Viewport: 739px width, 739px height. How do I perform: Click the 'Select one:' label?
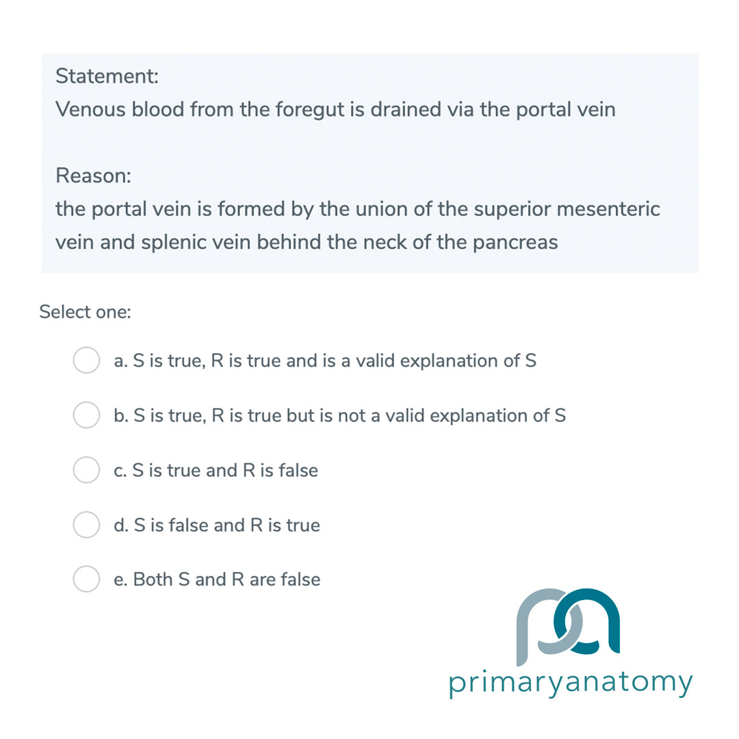[x=85, y=312]
